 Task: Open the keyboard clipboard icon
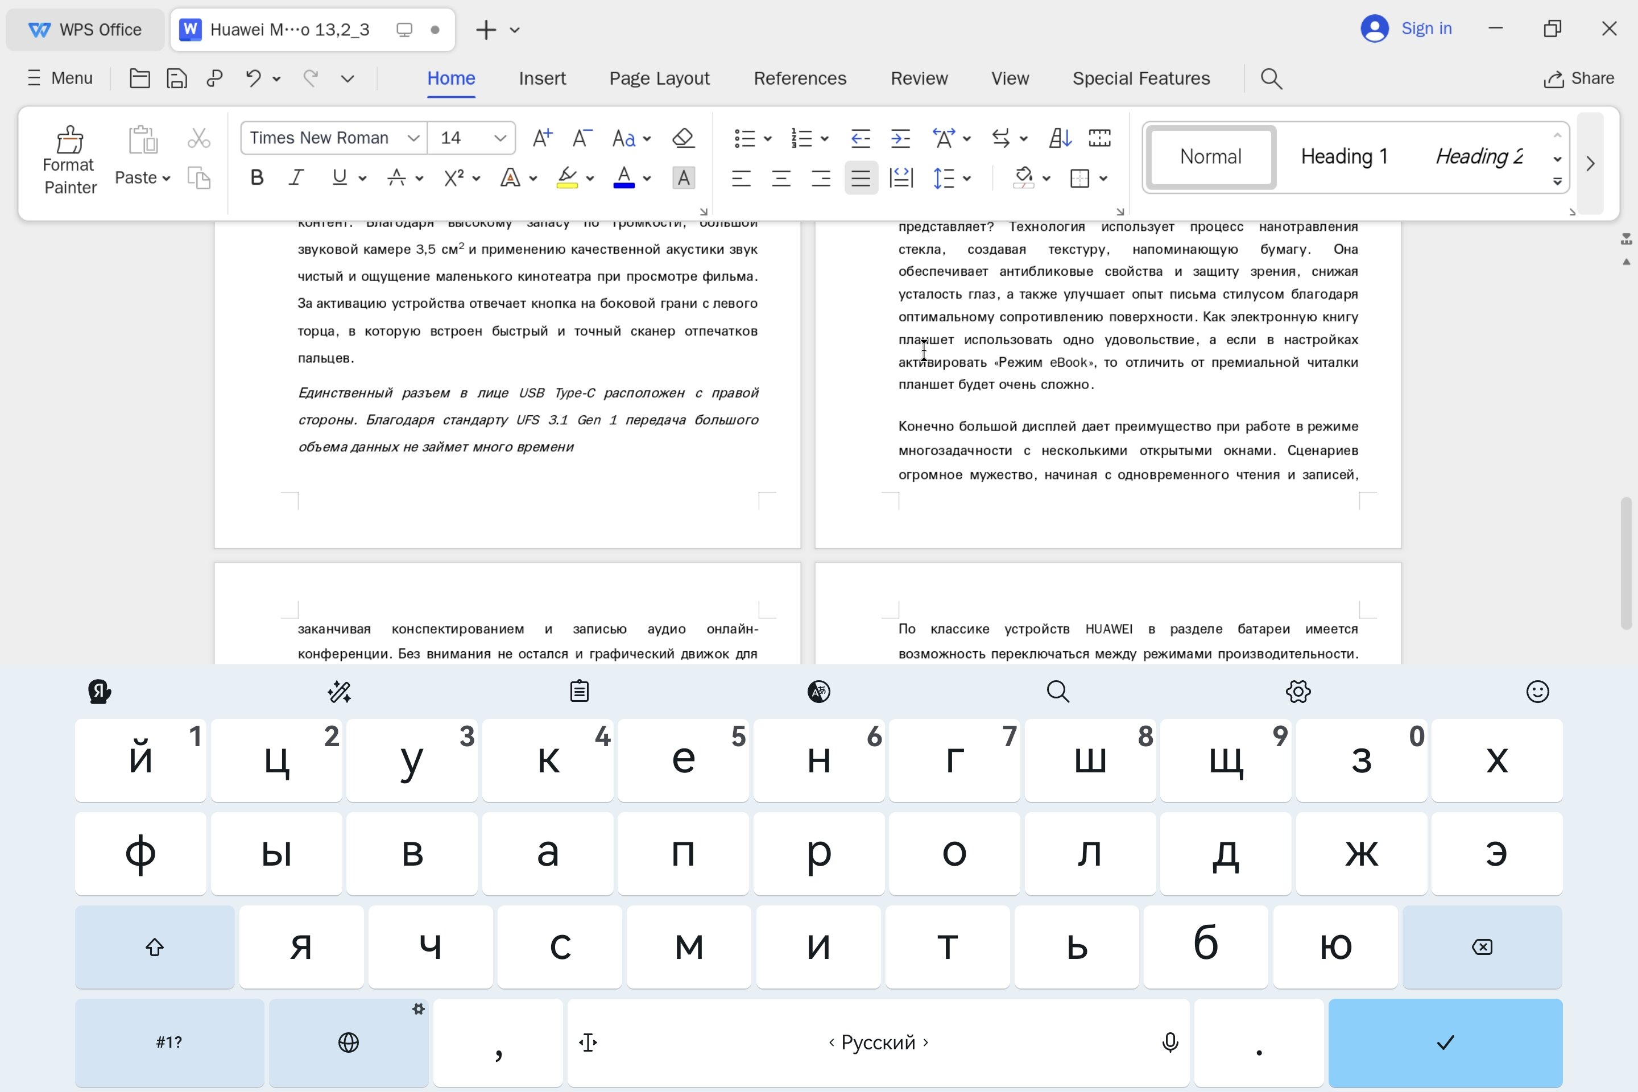point(579,691)
